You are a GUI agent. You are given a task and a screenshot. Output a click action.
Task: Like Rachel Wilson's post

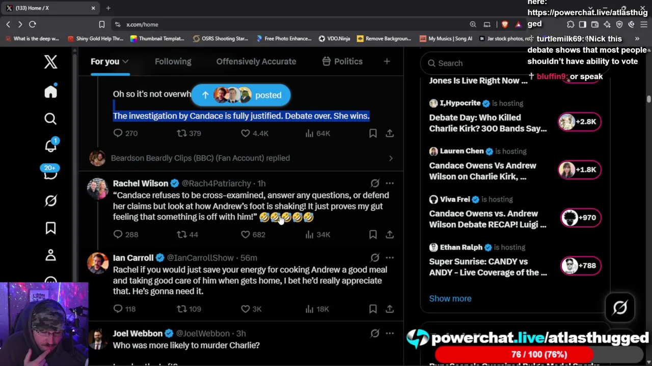[246, 234]
